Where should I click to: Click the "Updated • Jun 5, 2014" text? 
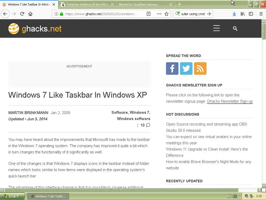pos(28,119)
